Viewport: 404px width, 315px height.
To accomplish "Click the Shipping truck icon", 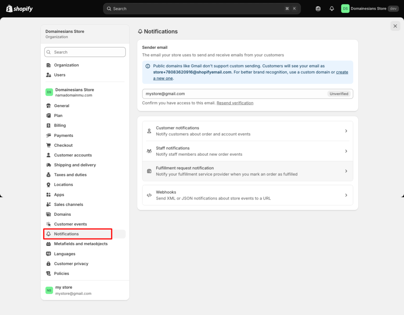I will point(49,165).
